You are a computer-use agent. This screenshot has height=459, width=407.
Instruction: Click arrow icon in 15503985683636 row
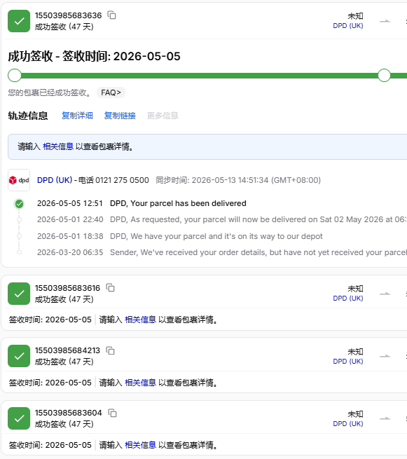pyautogui.click(x=385, y=21)
